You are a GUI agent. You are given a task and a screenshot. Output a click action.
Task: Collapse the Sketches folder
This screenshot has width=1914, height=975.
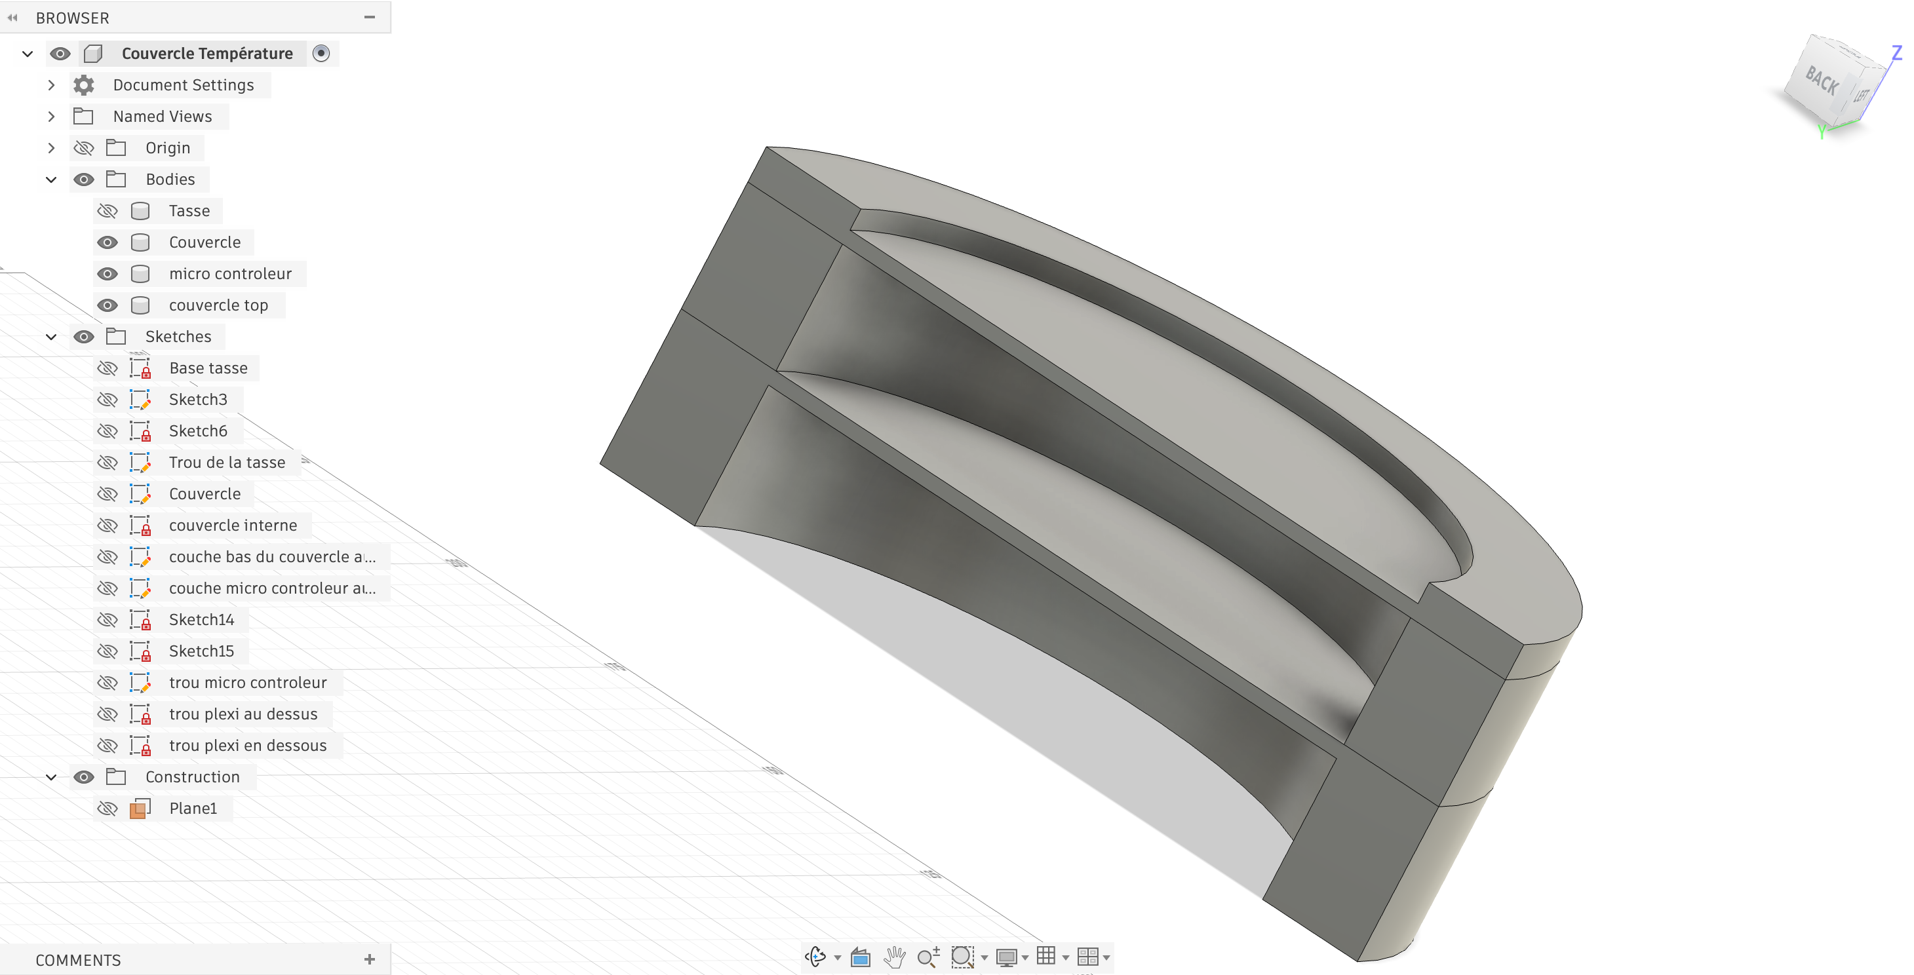coord(51,337)
